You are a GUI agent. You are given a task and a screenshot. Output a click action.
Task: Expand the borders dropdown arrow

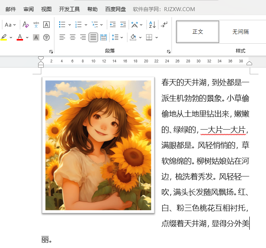pyautogui.click(x=156, y=37)
